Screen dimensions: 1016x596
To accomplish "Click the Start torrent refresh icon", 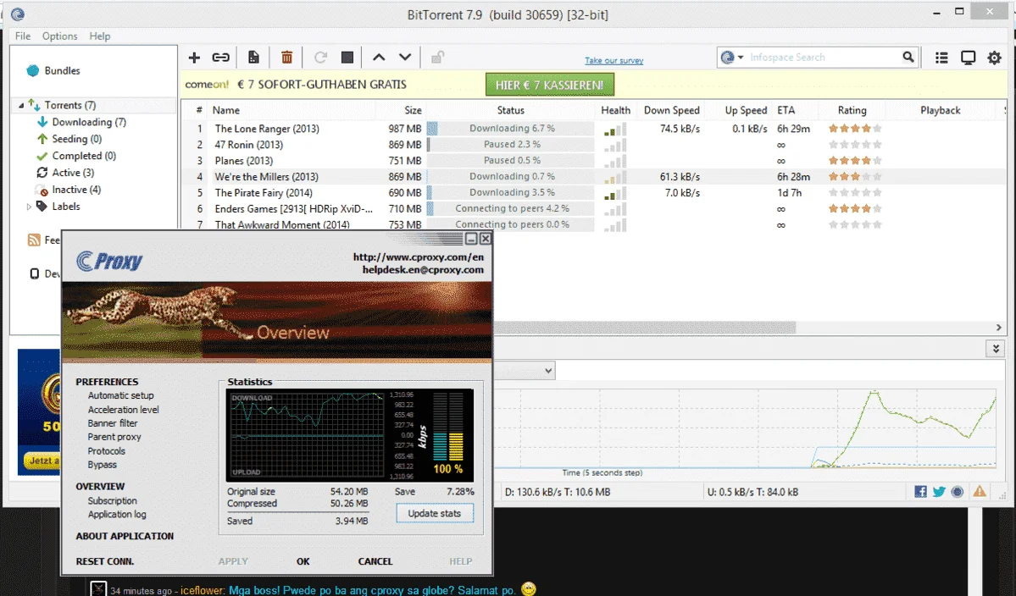I will [x=320, y=58].
